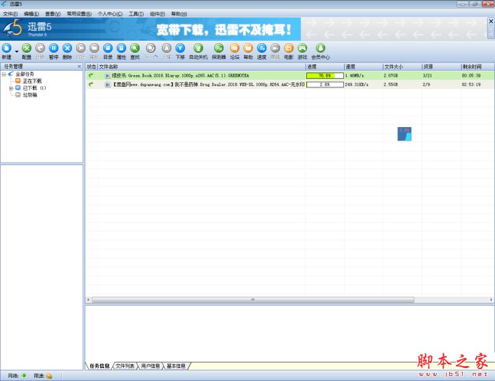Switch to the 文件列表 tab
Viewport: 495px width, 381px height.
[125, 366]
